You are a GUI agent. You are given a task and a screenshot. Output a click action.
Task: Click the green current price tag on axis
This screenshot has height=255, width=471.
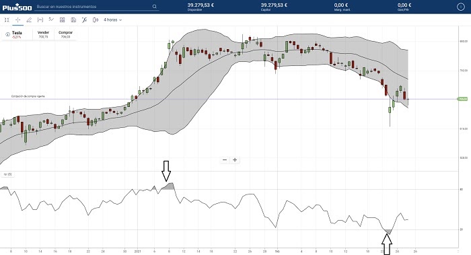(463, 99)
